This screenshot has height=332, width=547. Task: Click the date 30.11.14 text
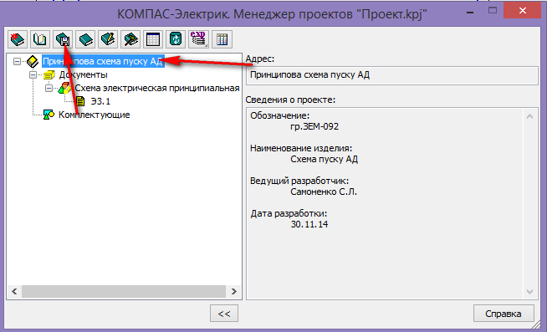309,224
